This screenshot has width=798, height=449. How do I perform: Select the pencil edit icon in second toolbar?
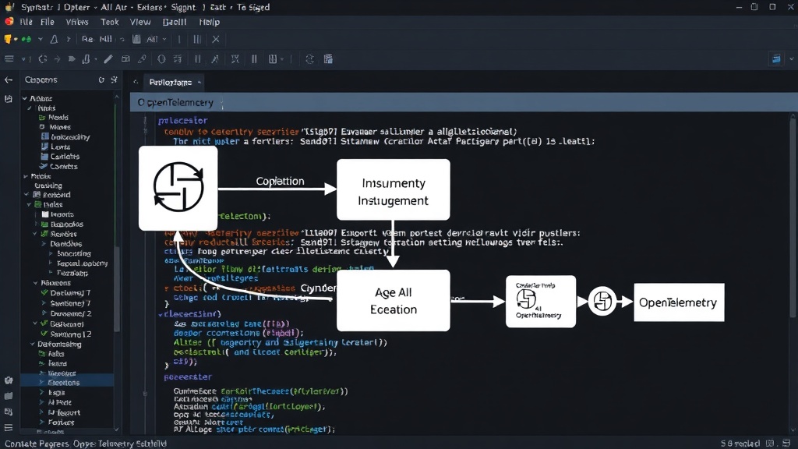click(x=108, y=59)
